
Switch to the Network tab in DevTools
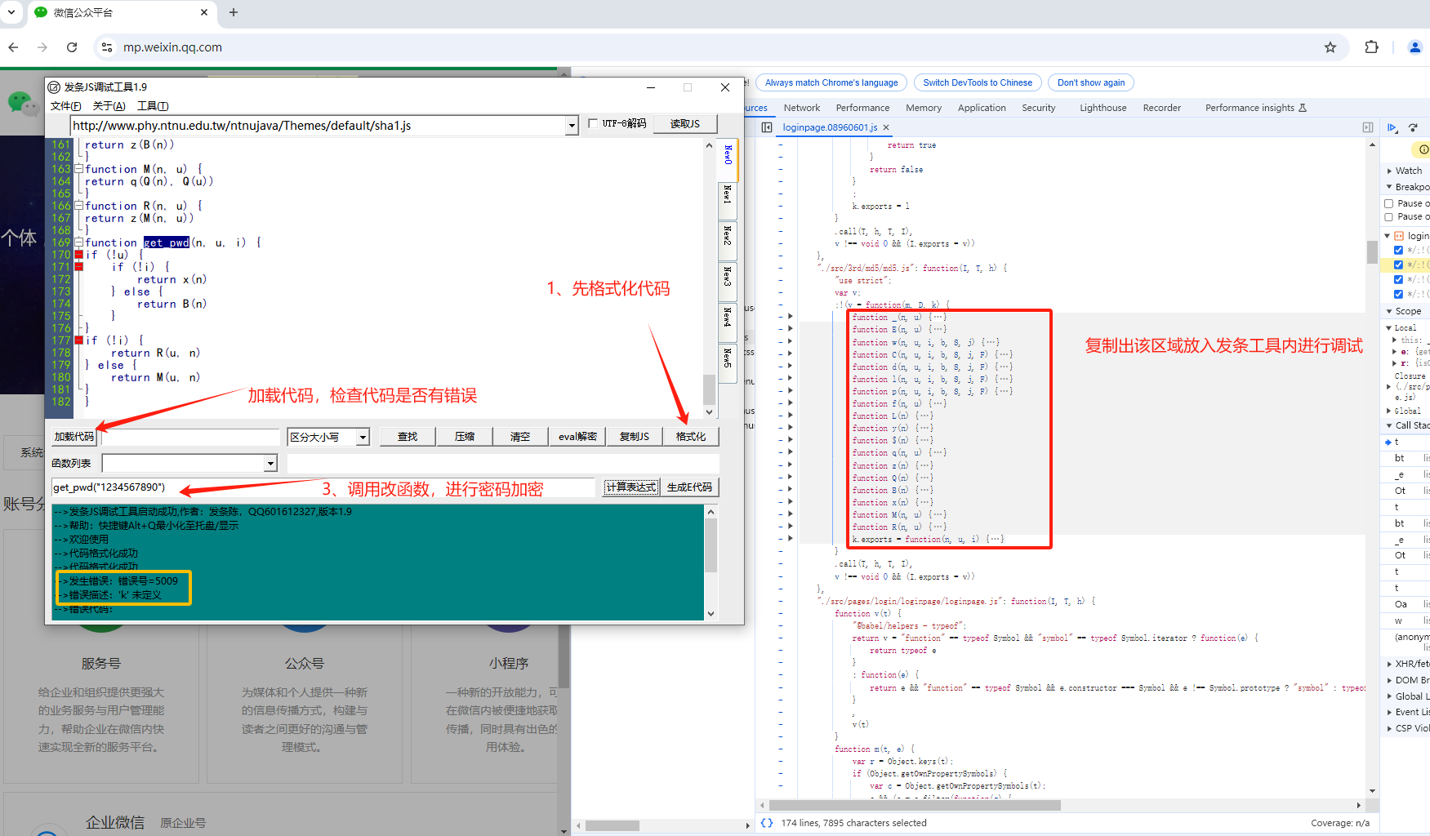802,108
